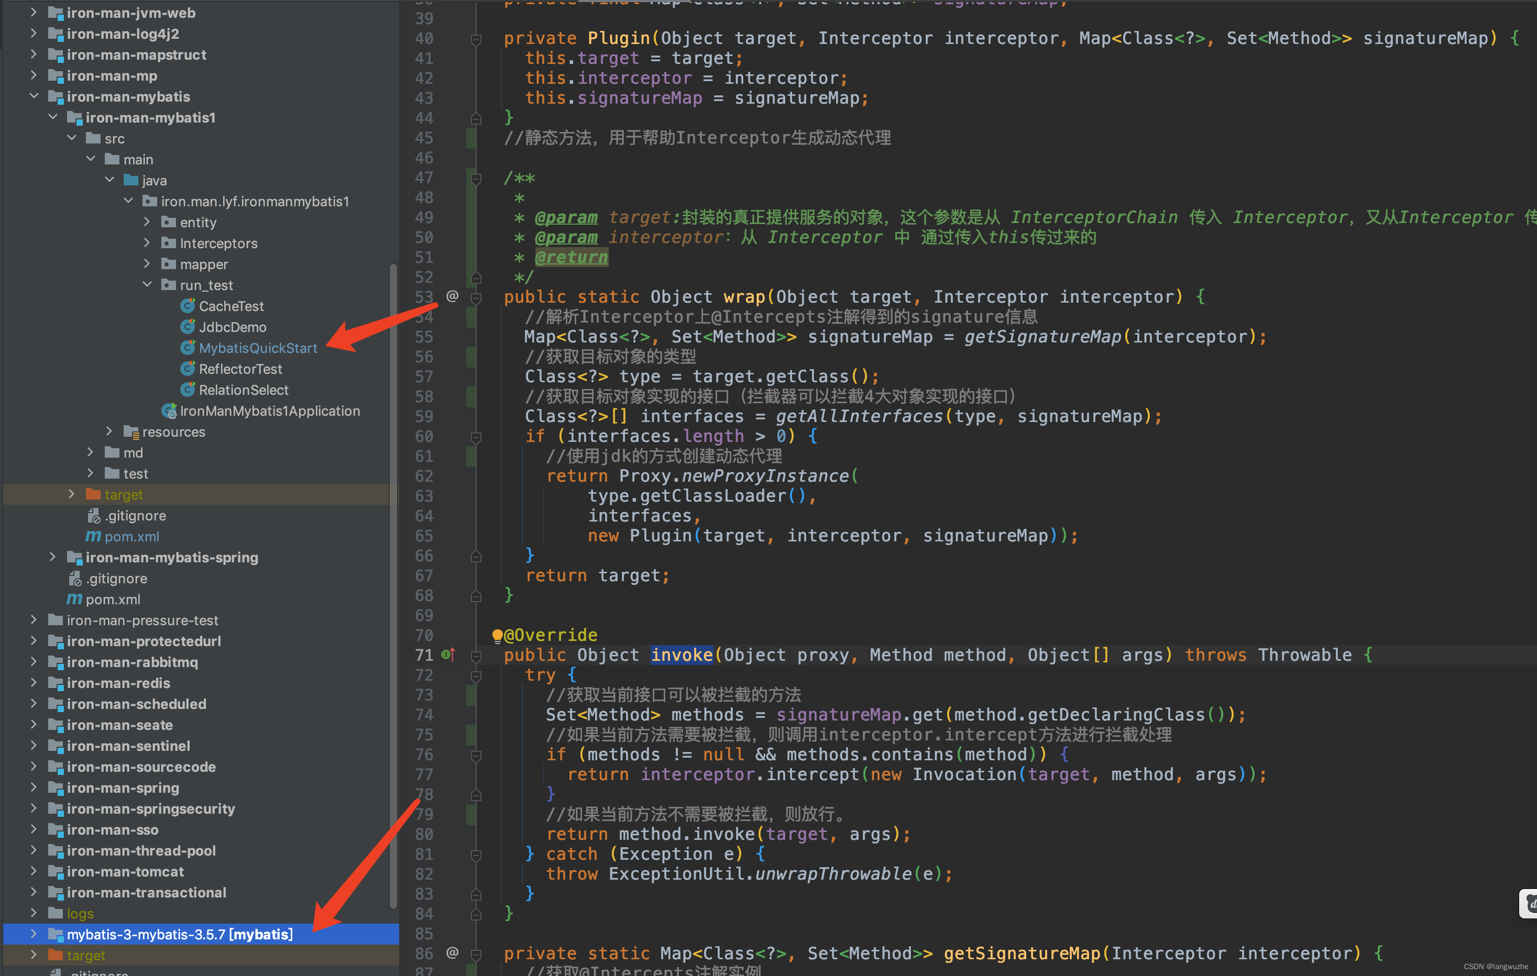The width and height of the screenshot is (1537, 976).
Task: Expand iron-man-pressure-test folder
Action: coord(34,619)
